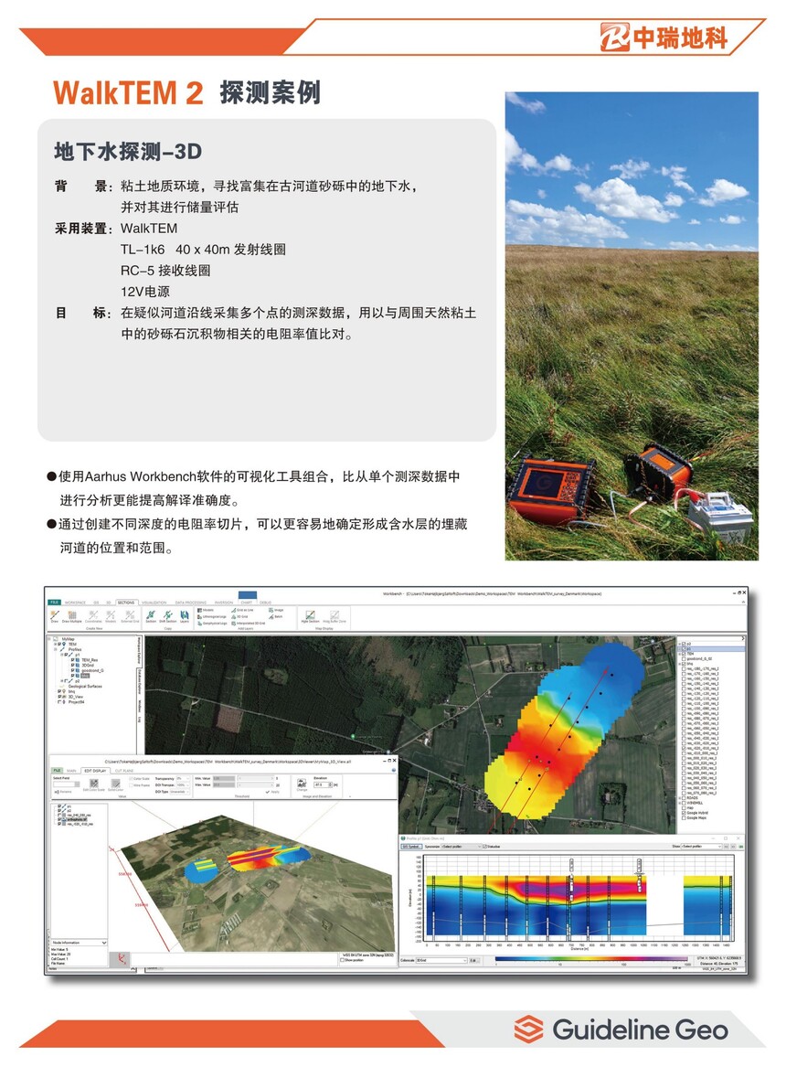Add Image layer from ribbon
Viewport: 786px width, 1067px height.
(x=276, y=610)
